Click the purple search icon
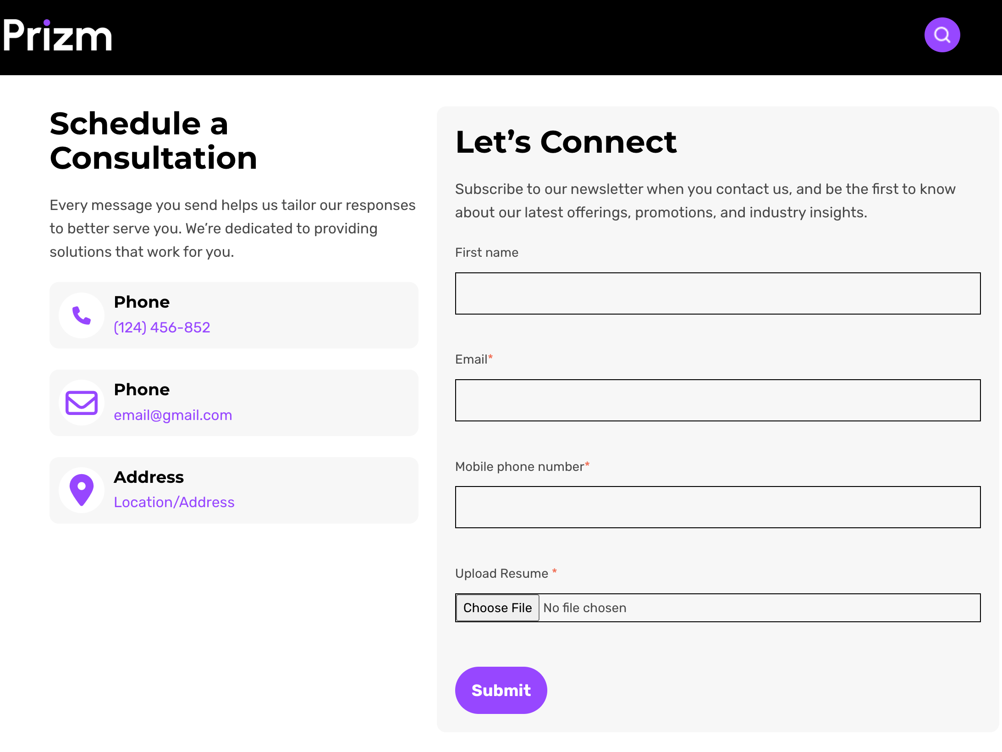This screenshot has width=1002, height=752. (942, 35)
